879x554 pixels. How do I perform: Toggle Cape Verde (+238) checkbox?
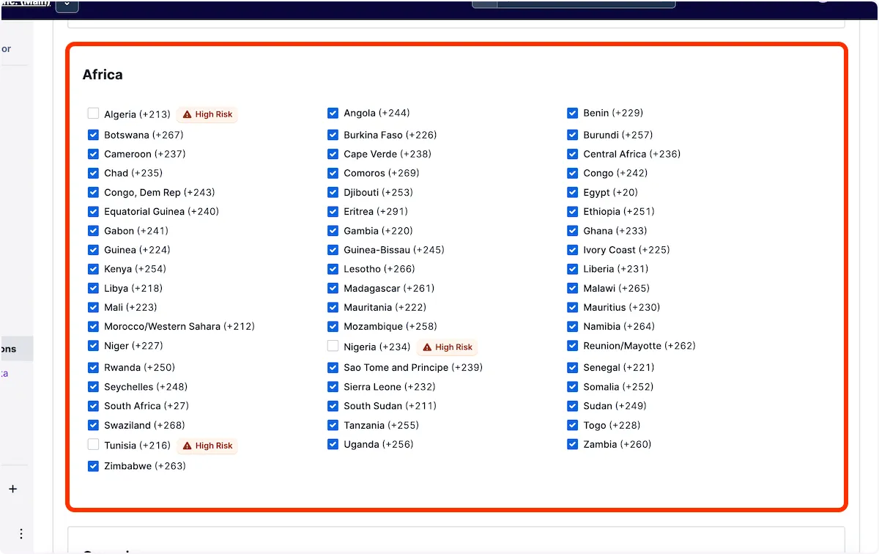pyautogui.click(x=333, y=154)
